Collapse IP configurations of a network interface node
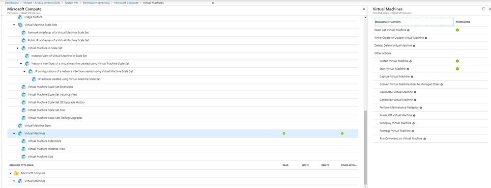This screenshot has width=491, height=188. [25, 71]
